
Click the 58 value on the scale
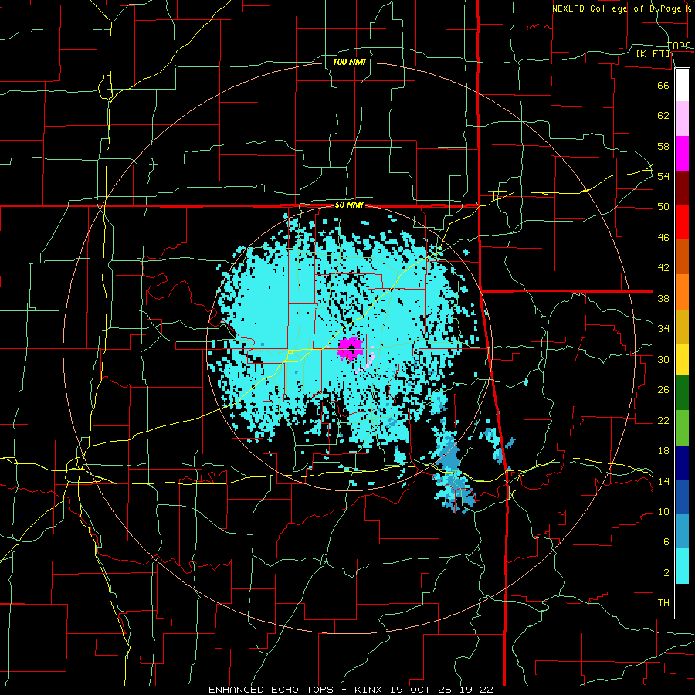(x=663, y=146)
